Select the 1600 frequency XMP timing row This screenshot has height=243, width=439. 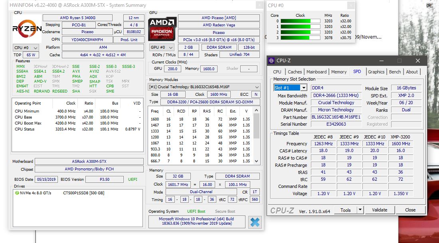(201, 119)
